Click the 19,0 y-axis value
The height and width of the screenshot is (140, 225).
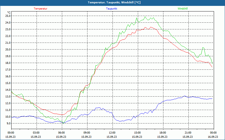8,56
